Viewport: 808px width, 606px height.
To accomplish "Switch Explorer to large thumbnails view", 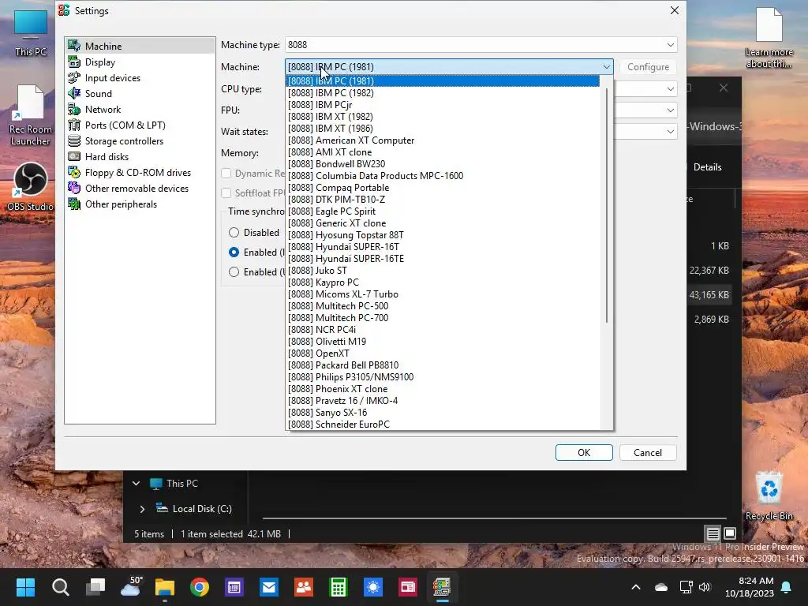I will [x=730, y=533].
